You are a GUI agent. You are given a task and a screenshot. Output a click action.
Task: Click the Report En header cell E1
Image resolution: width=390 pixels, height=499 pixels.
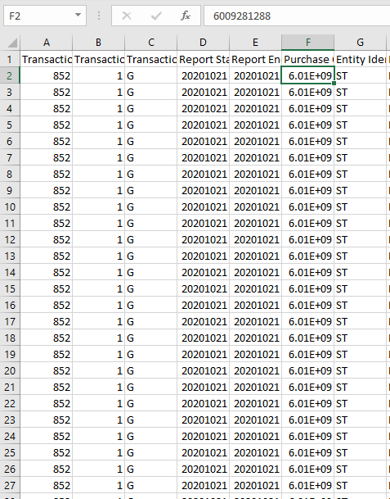(x=255, y=59)
